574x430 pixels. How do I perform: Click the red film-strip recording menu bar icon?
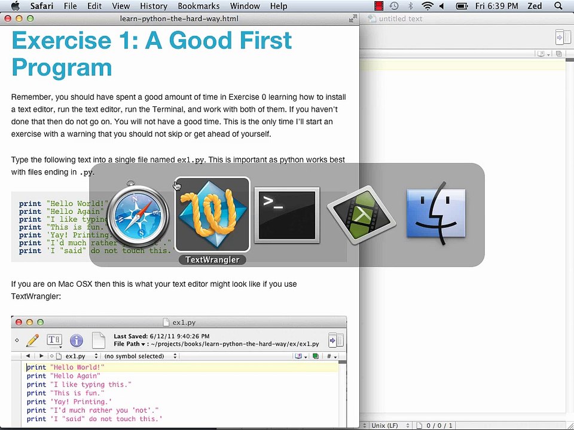coord(378,6)
